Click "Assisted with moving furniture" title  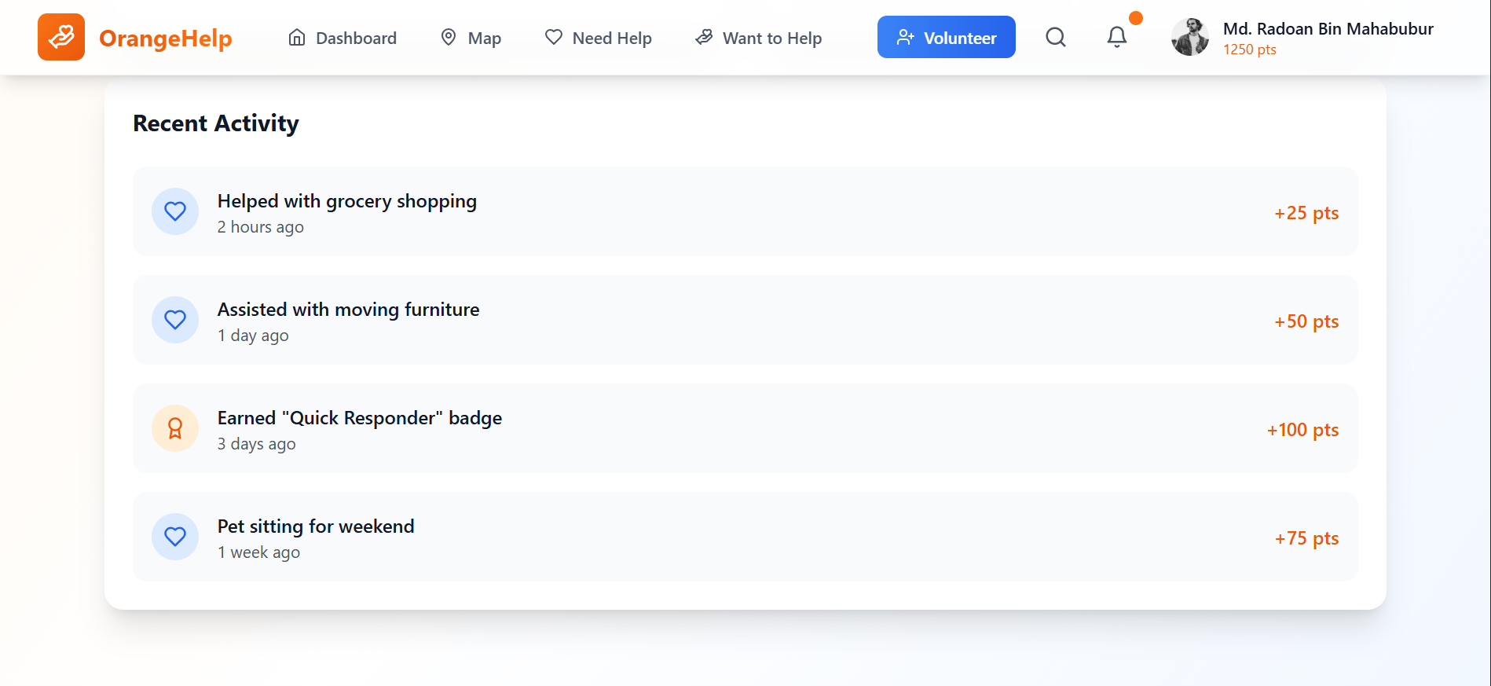(x=349, y=310)
